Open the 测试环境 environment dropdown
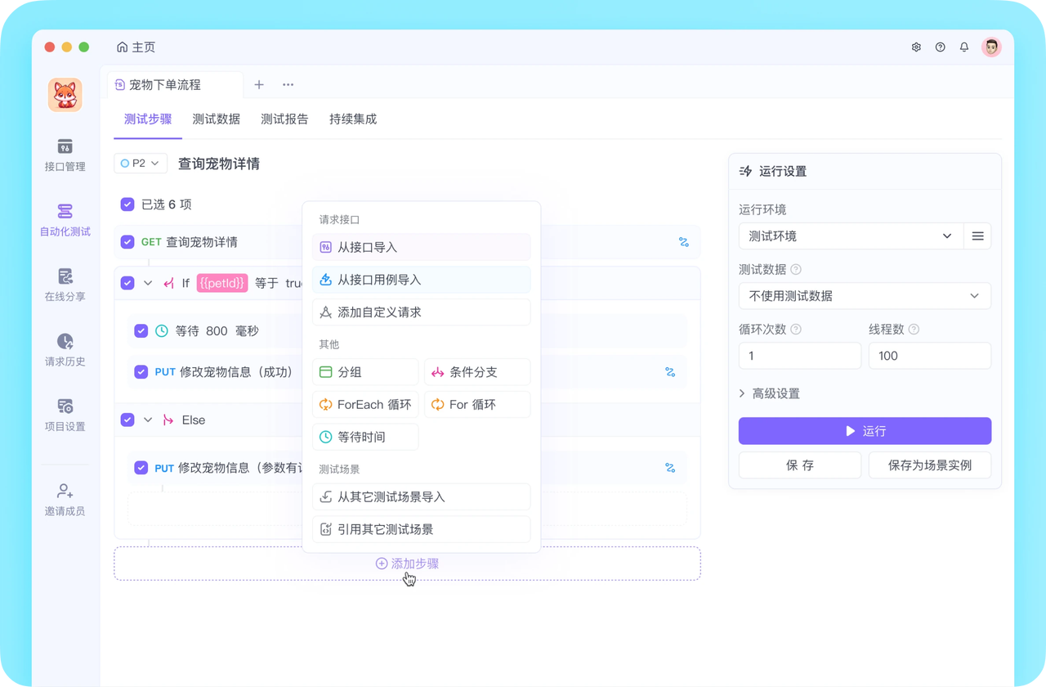This screenshot has width=1046, height=687. tap(850, 236)
